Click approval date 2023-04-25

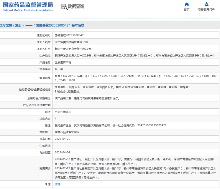tap(62, 139)
